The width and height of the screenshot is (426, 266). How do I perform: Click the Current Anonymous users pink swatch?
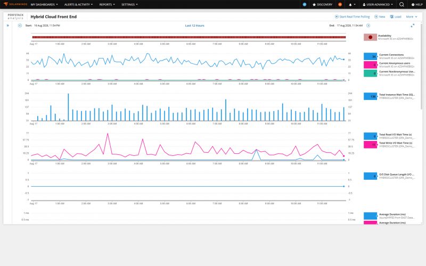click(x=370, y=65)
